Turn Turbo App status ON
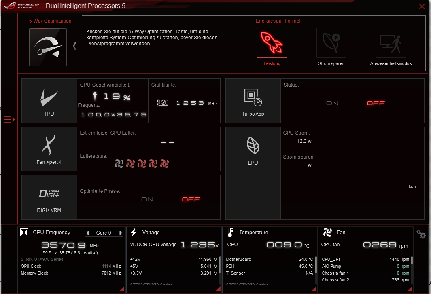 (x=332, y=103)
